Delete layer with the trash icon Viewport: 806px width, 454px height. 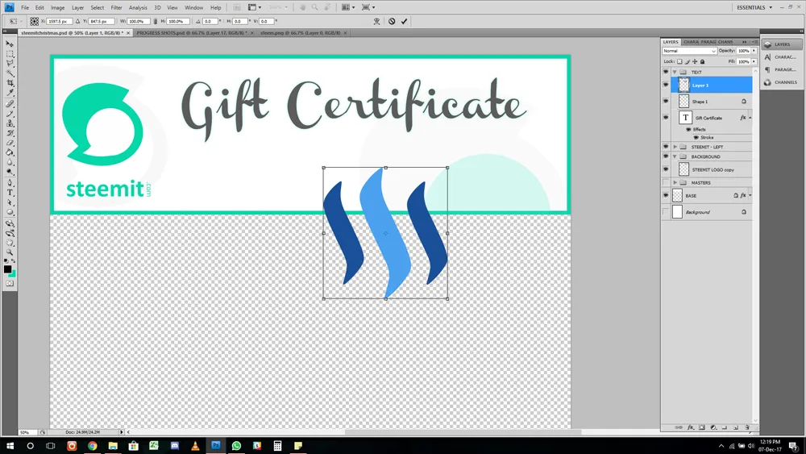click(747, 427)
